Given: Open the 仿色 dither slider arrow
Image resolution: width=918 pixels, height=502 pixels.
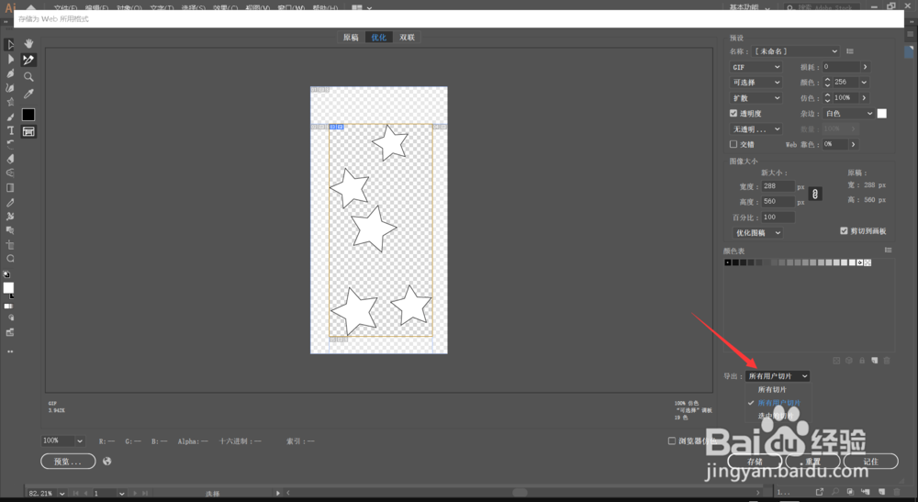Looking at the screenshot, I should 864,97.
